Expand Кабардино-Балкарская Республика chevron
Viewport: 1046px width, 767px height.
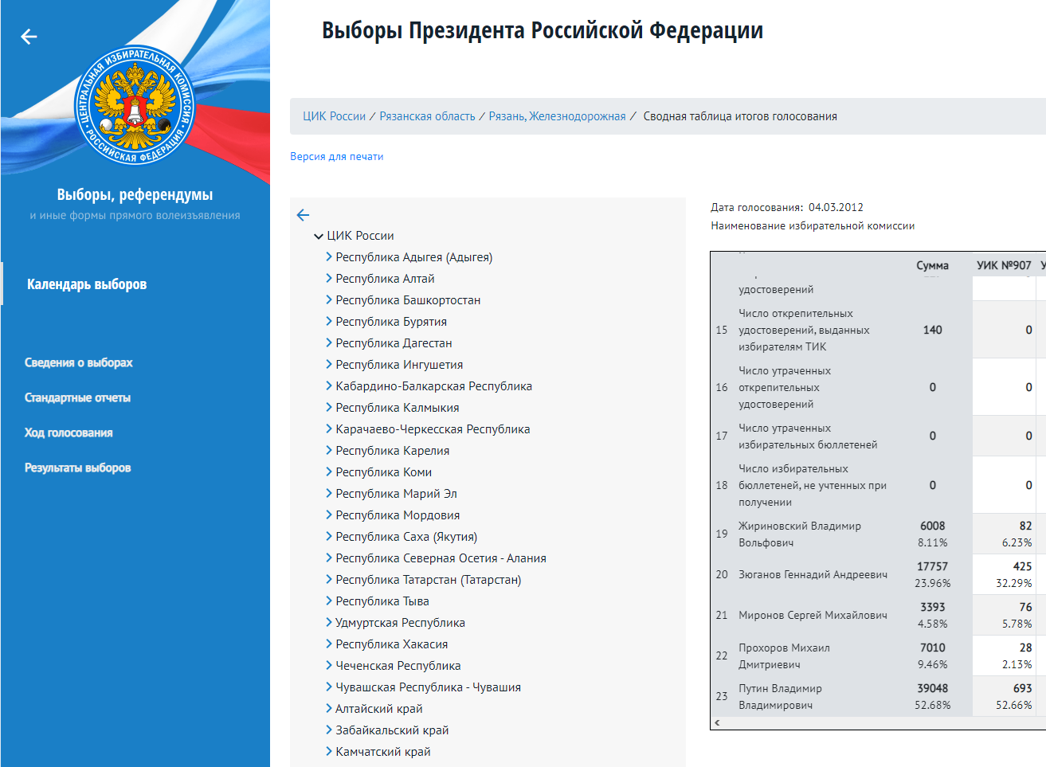tap(329, 386)
